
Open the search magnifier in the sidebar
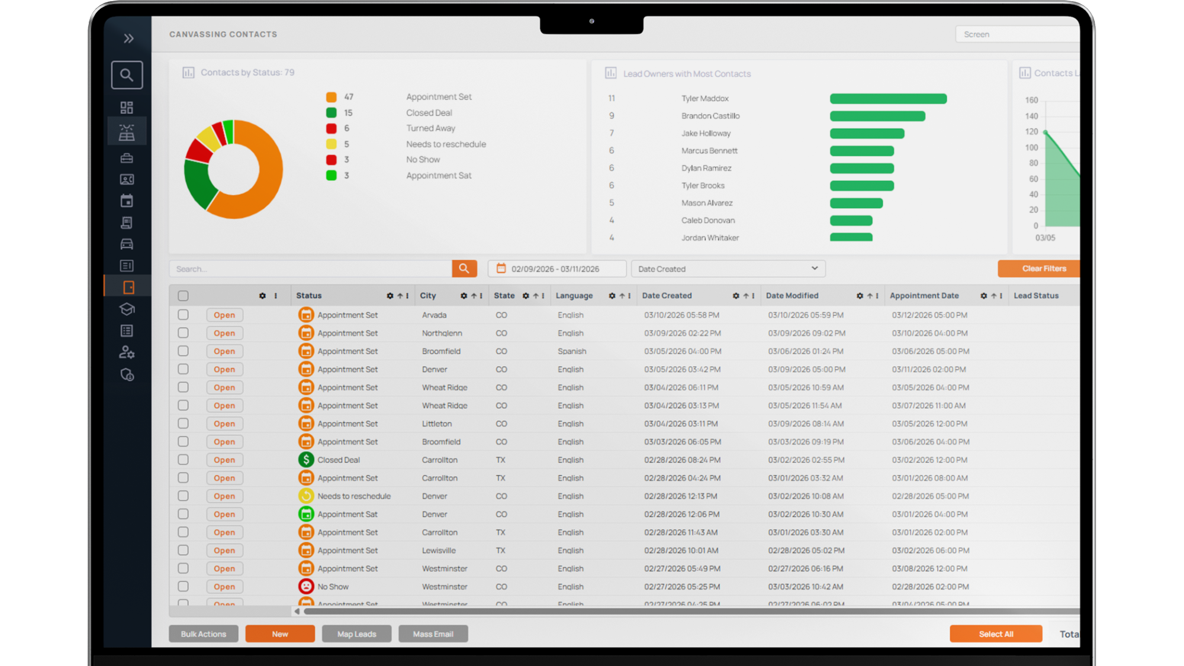(127, 75)
